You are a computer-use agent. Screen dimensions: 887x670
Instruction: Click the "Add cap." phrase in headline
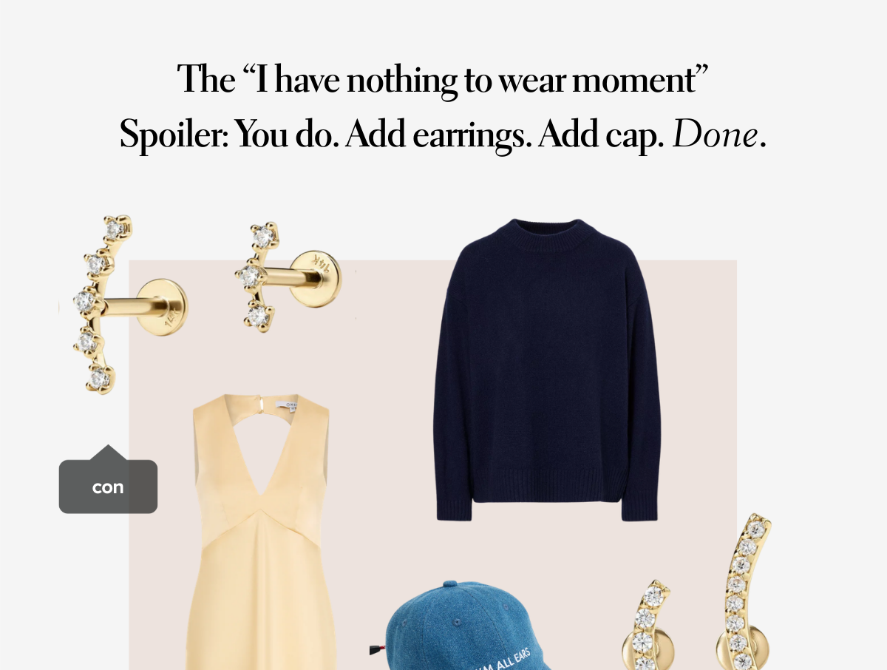(x=601, y=135)
